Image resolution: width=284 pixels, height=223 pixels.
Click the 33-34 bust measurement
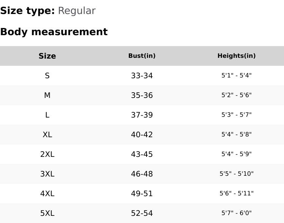(x=142, y=76)
